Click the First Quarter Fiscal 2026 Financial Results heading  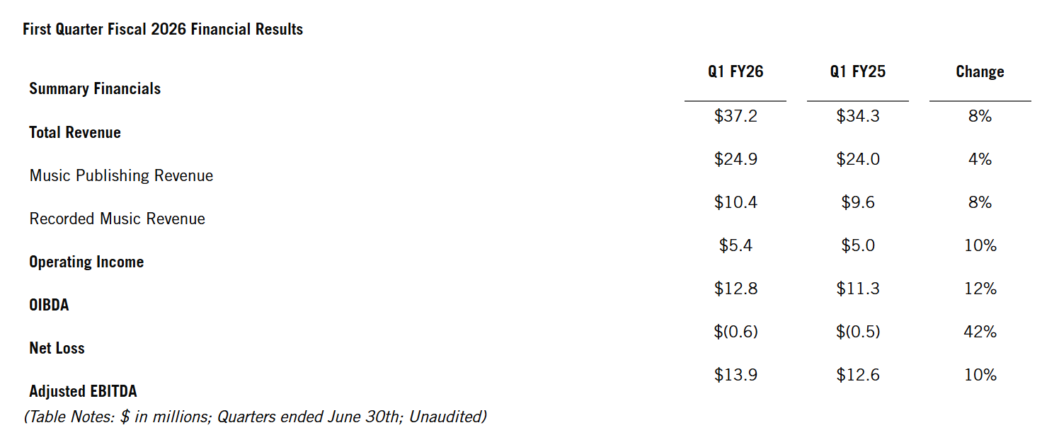click(x=163, y=30)
